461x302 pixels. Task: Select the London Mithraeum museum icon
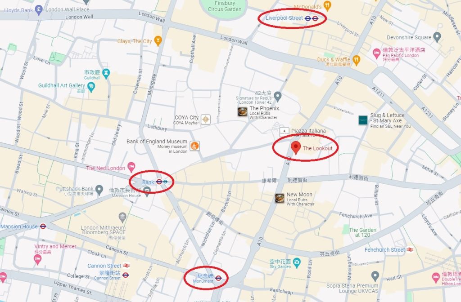(122, 218)
